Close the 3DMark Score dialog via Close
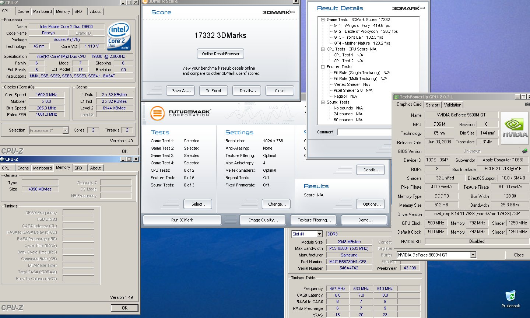Viewport: 530px width, 318px height. pyautogui.click(x=280, y=91)
